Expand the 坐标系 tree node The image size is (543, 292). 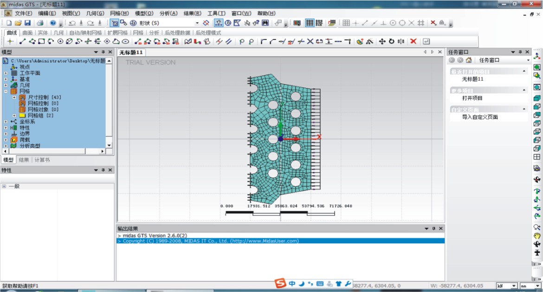[6, 122]
